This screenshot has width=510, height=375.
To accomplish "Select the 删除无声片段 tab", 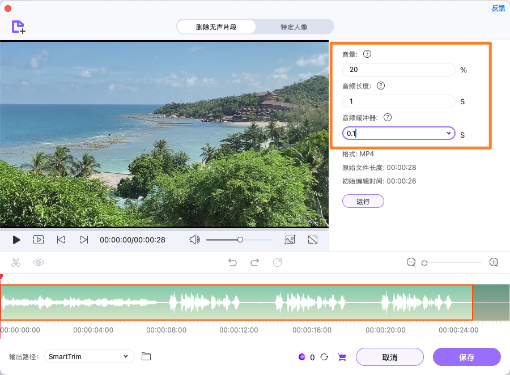I will click(216, 27).
